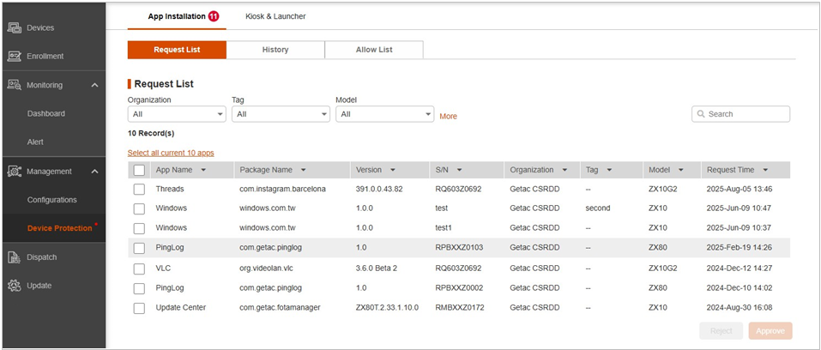Toggle the header select-all checkbox
Screen dimensions: 821x350
point(139,170)
